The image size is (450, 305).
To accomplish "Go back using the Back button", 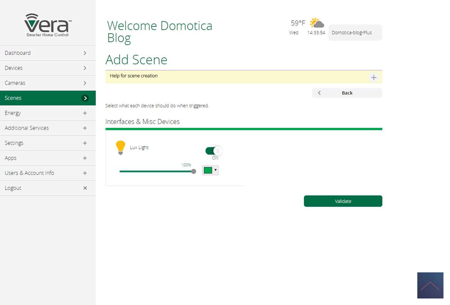I will tap(347, 93).
